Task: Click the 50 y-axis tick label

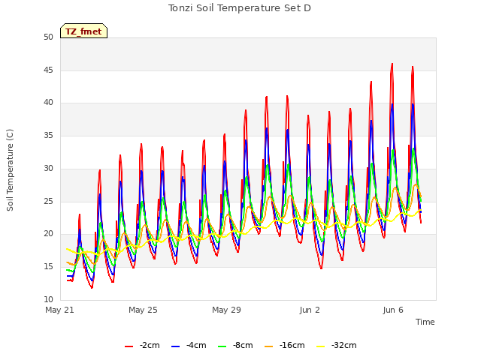Action: click(x=48, y=37)
